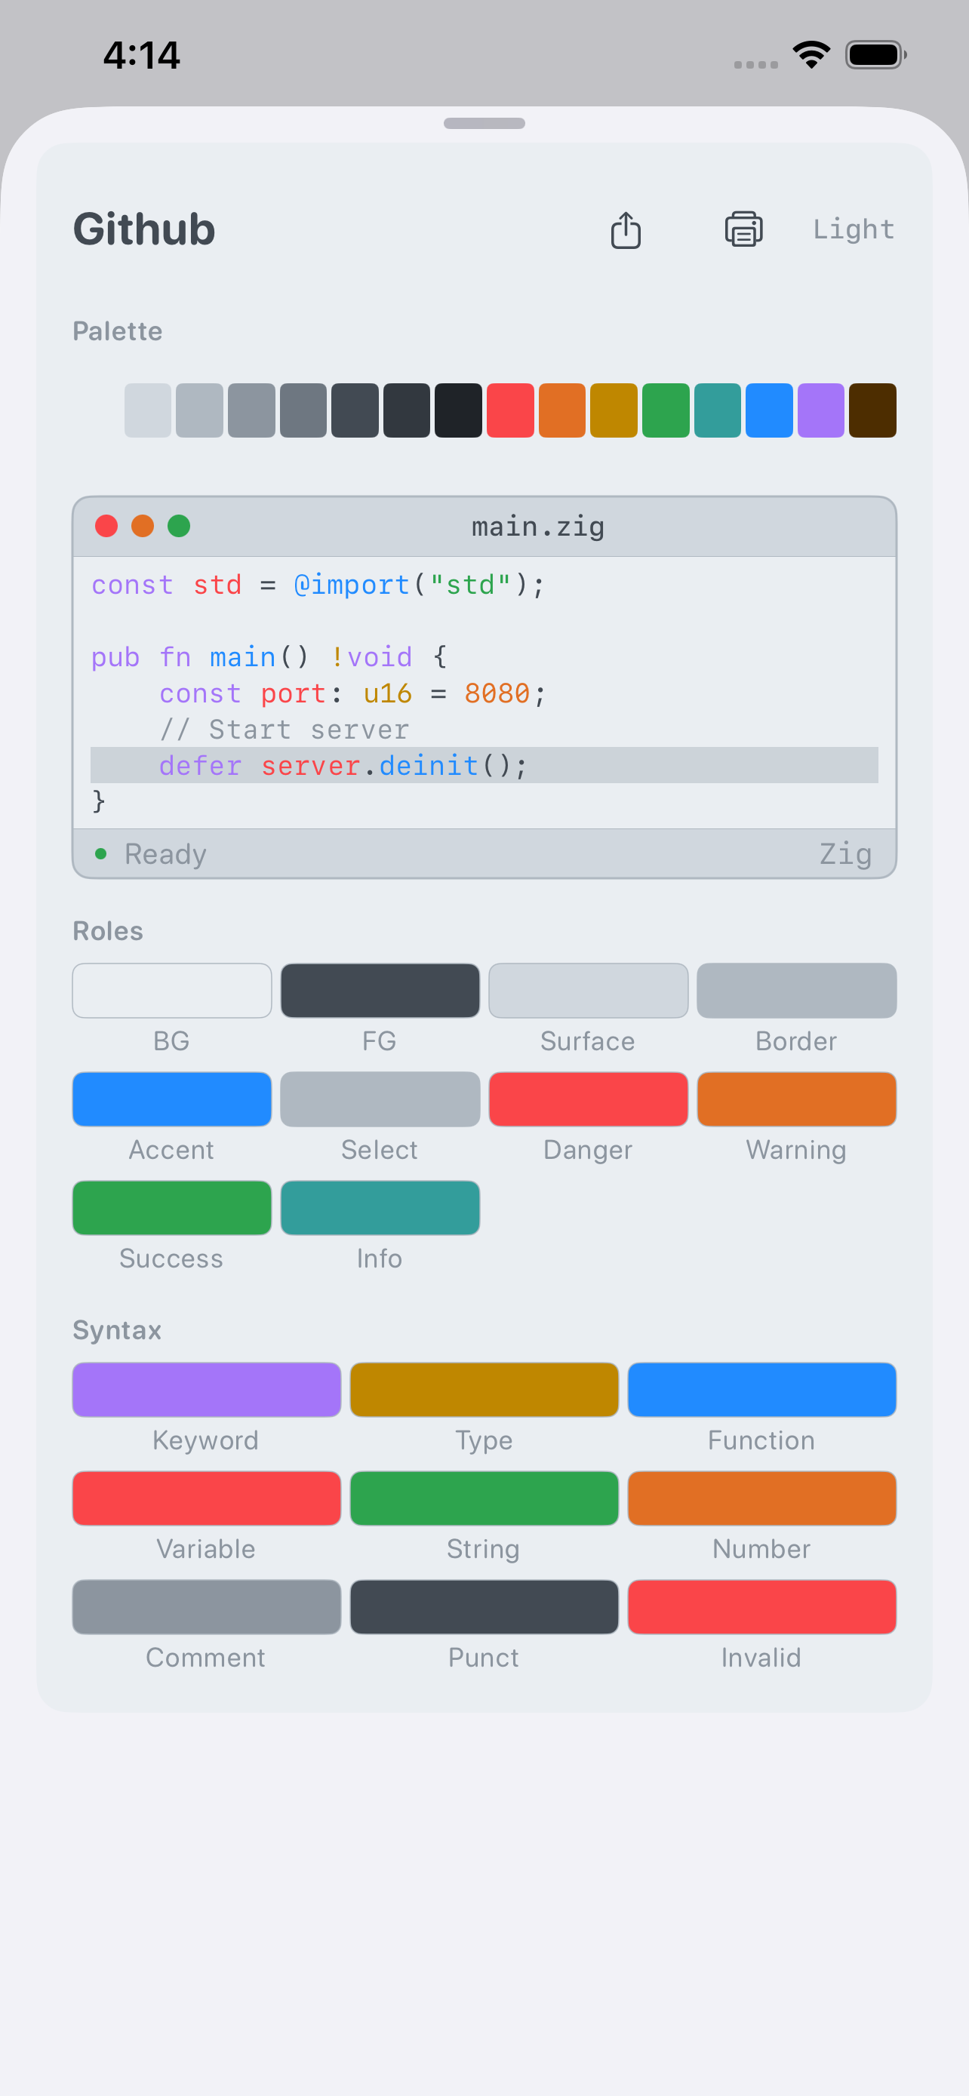
Task: Tap the Wi-Fi status bar icon
Action: [811, 54]
